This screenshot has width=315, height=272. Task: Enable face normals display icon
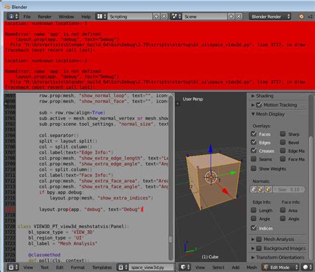pos(268,190)
